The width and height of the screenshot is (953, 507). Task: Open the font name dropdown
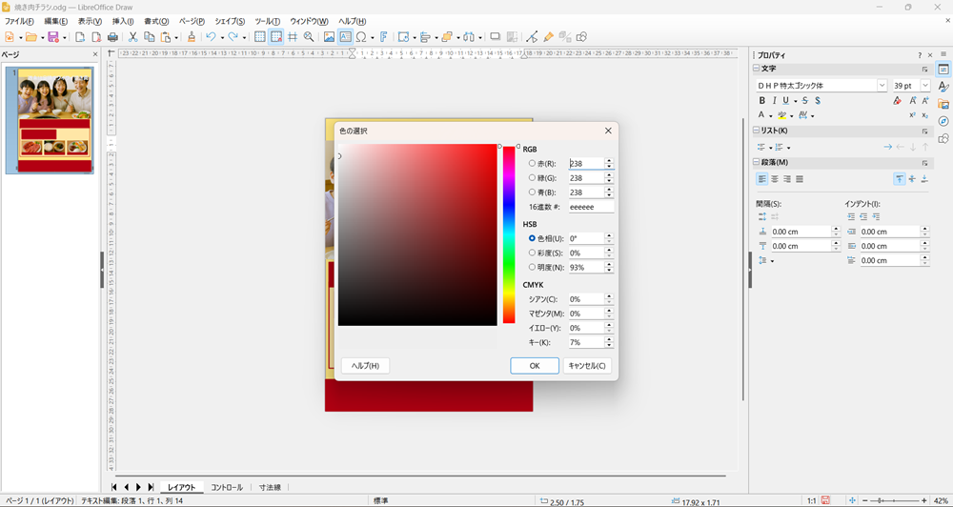pyautogui.click(x=882, y=86)
